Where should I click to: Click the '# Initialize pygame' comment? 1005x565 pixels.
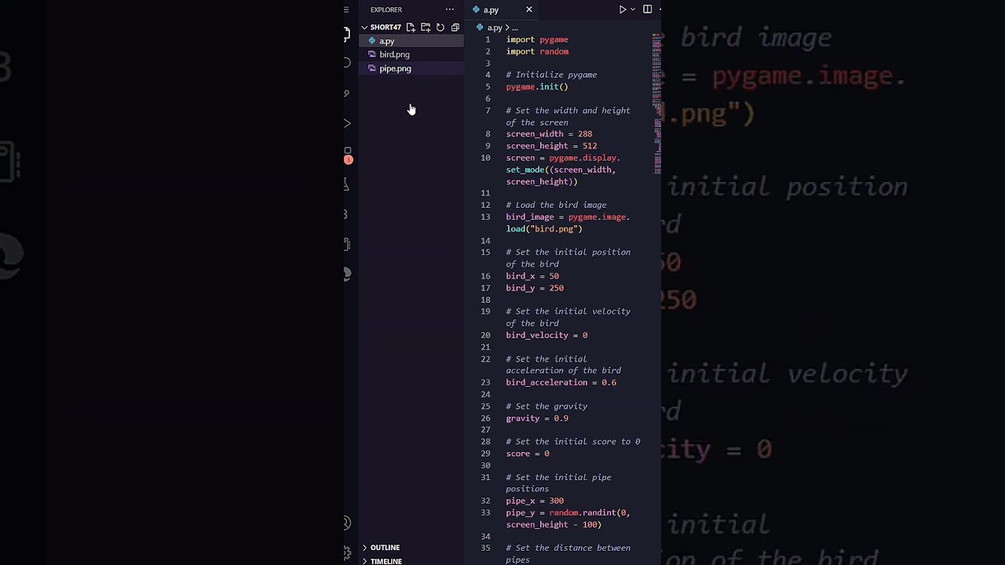point(551,75)
